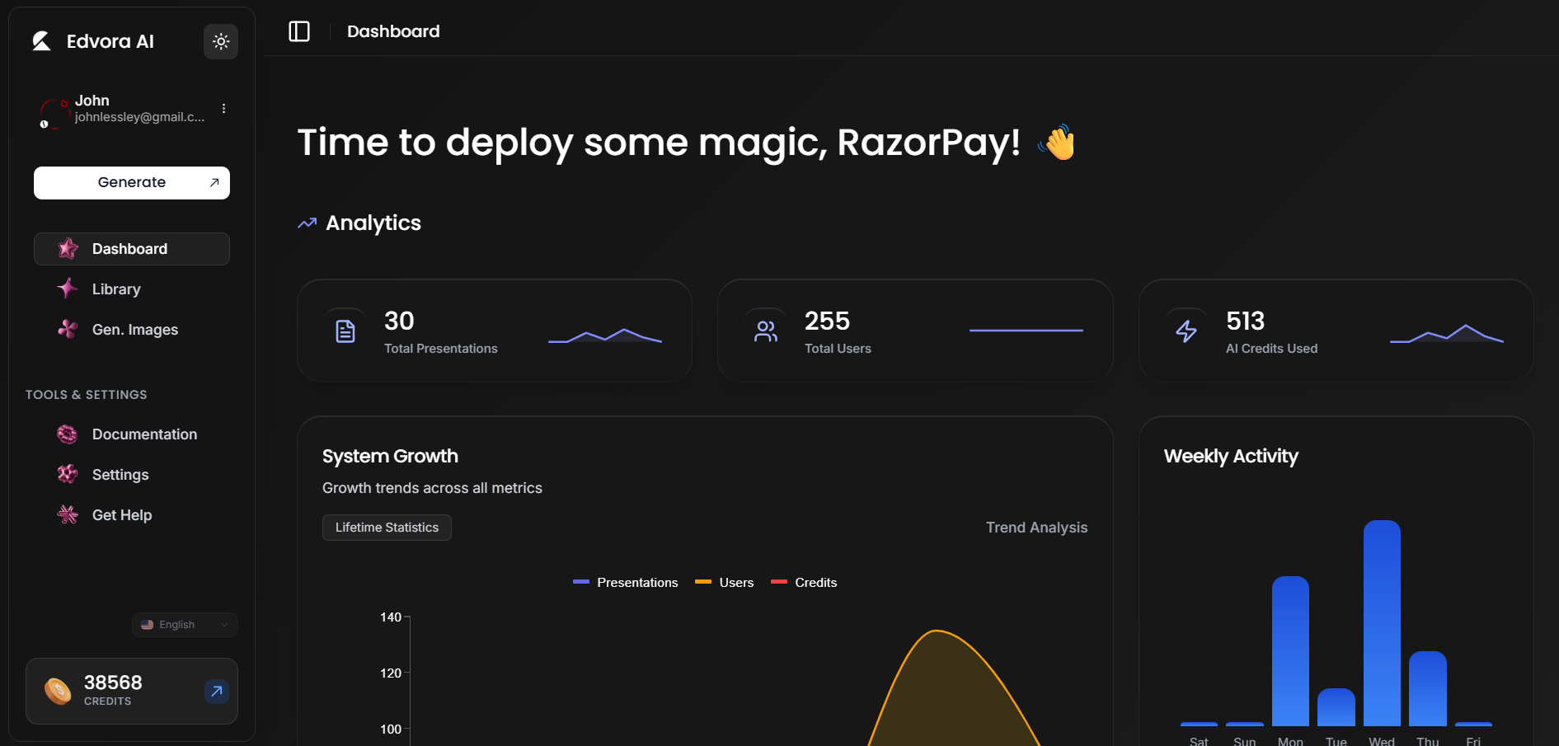This screenshot has width=1559, height=746.
Task: Click the 255 Total Users value
Action: coord(827,321)
